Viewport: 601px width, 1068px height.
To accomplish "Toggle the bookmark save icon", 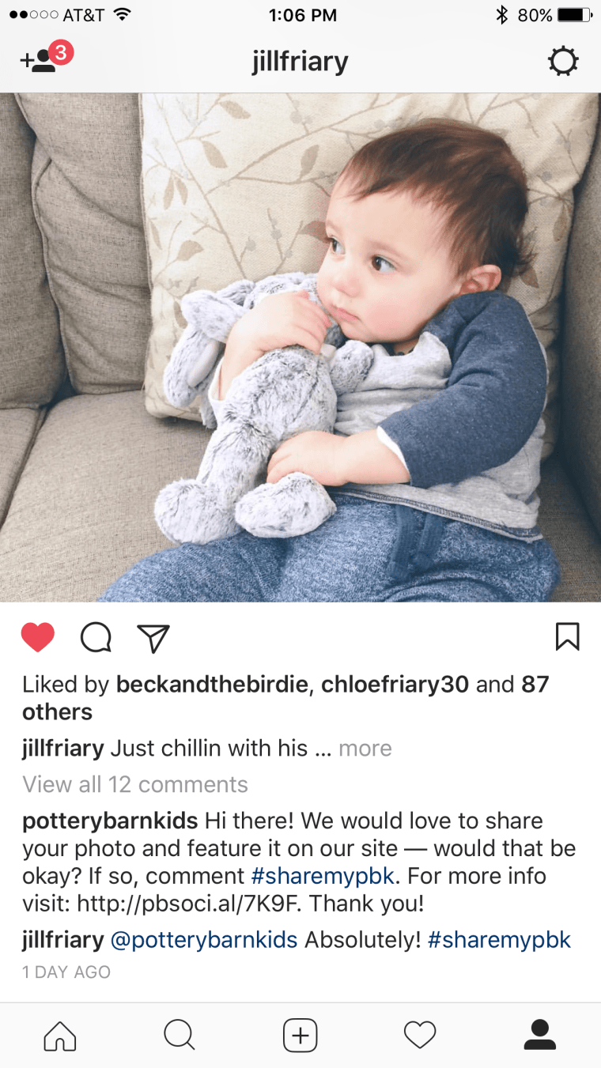I will [567, 636].
